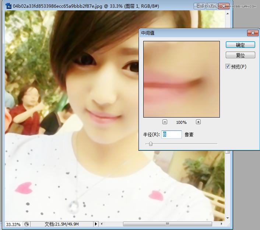
Task: Click the horizontal scrollbar thumb
Action: coord(168,224)
